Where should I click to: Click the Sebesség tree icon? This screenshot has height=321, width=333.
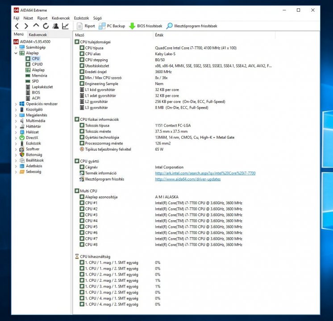pyautogui.click(x=22, y=172)
